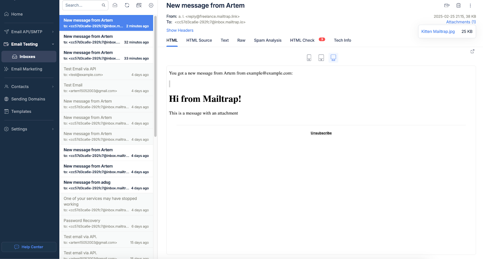Viewport: 483px width, 259px height.
Task: Switch to the HTML Source tab
Action: 199,40
